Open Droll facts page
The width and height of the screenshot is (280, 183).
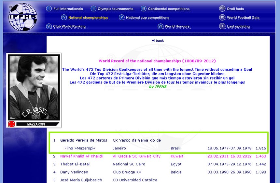(235, 9)
